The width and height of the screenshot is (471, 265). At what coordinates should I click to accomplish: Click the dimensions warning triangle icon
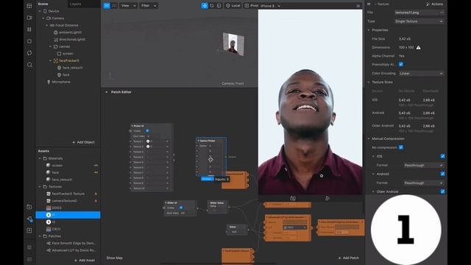(x=419, y=47)
